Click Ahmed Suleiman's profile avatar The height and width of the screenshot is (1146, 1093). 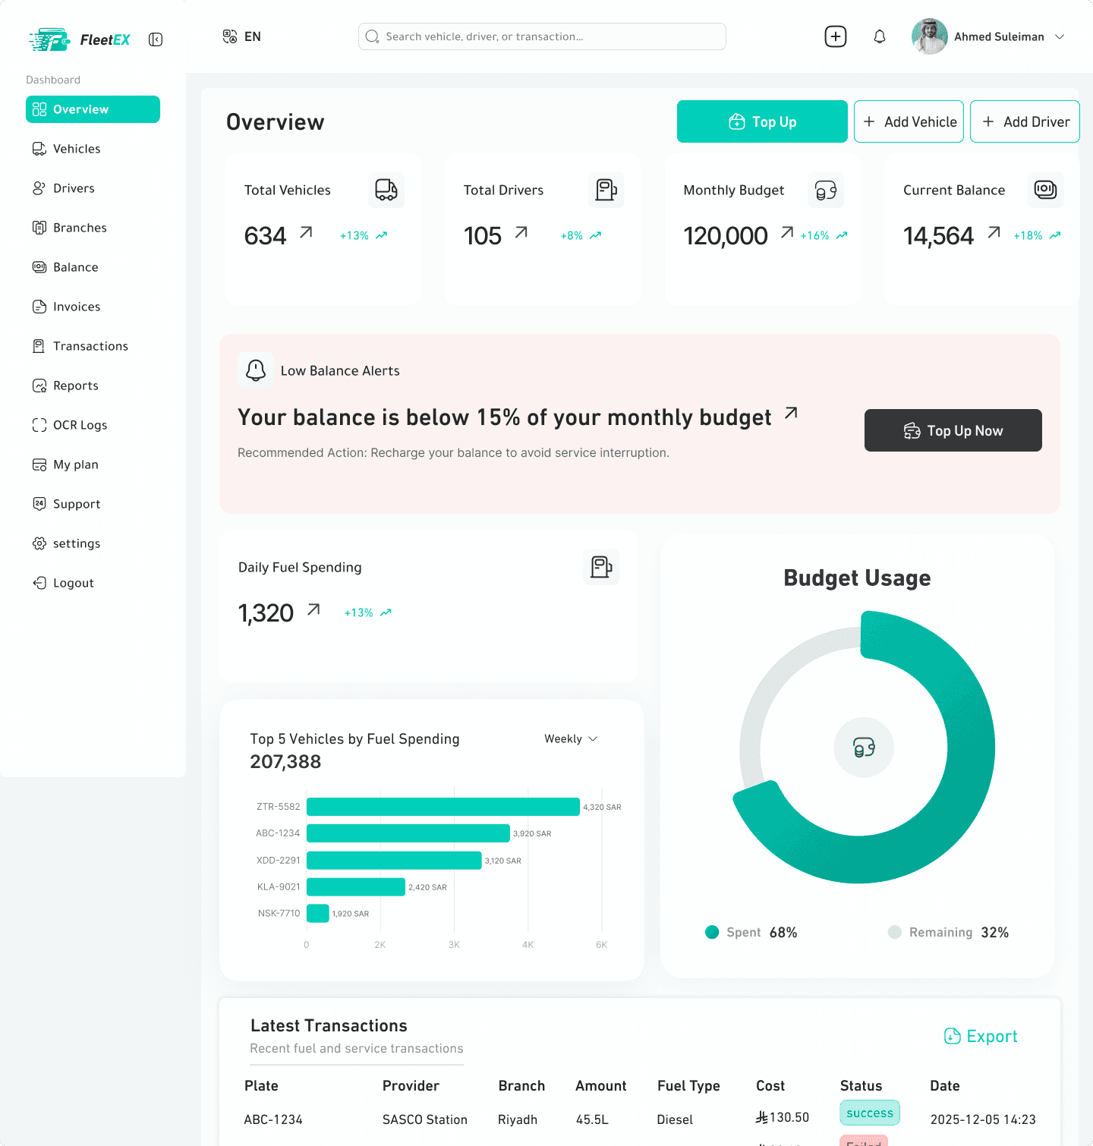click(x=930, y=36)
